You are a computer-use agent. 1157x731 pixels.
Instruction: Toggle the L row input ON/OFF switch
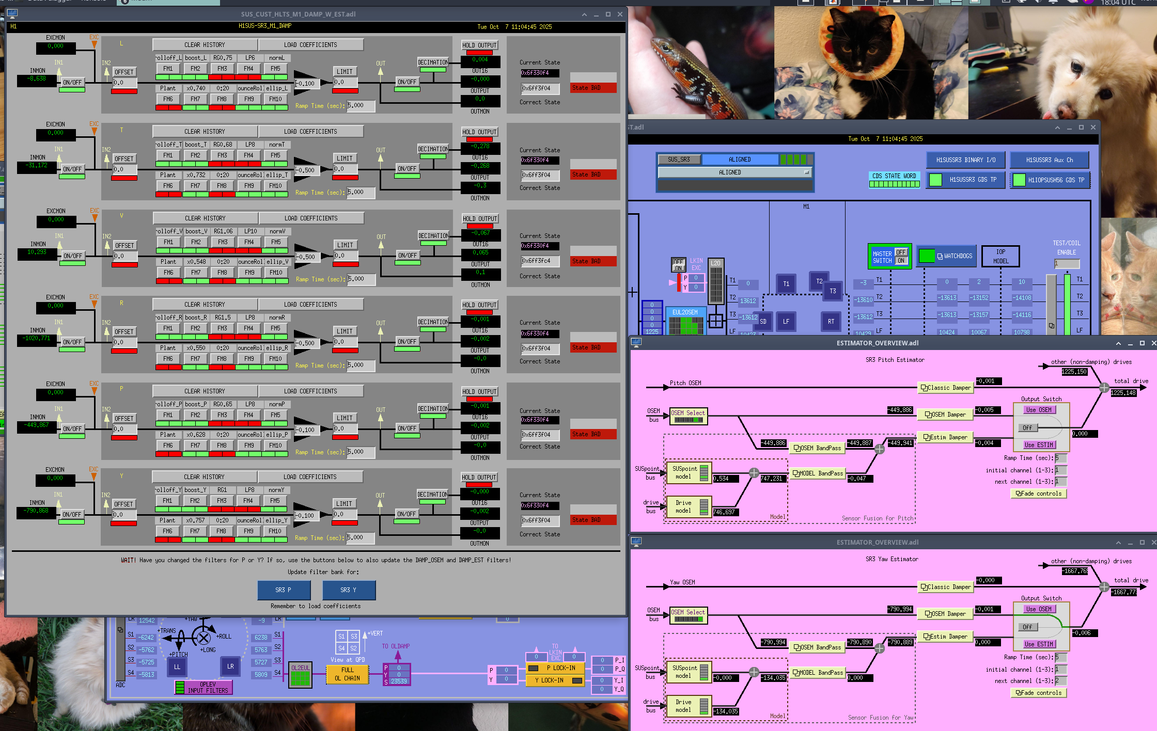tap(72, 83)
